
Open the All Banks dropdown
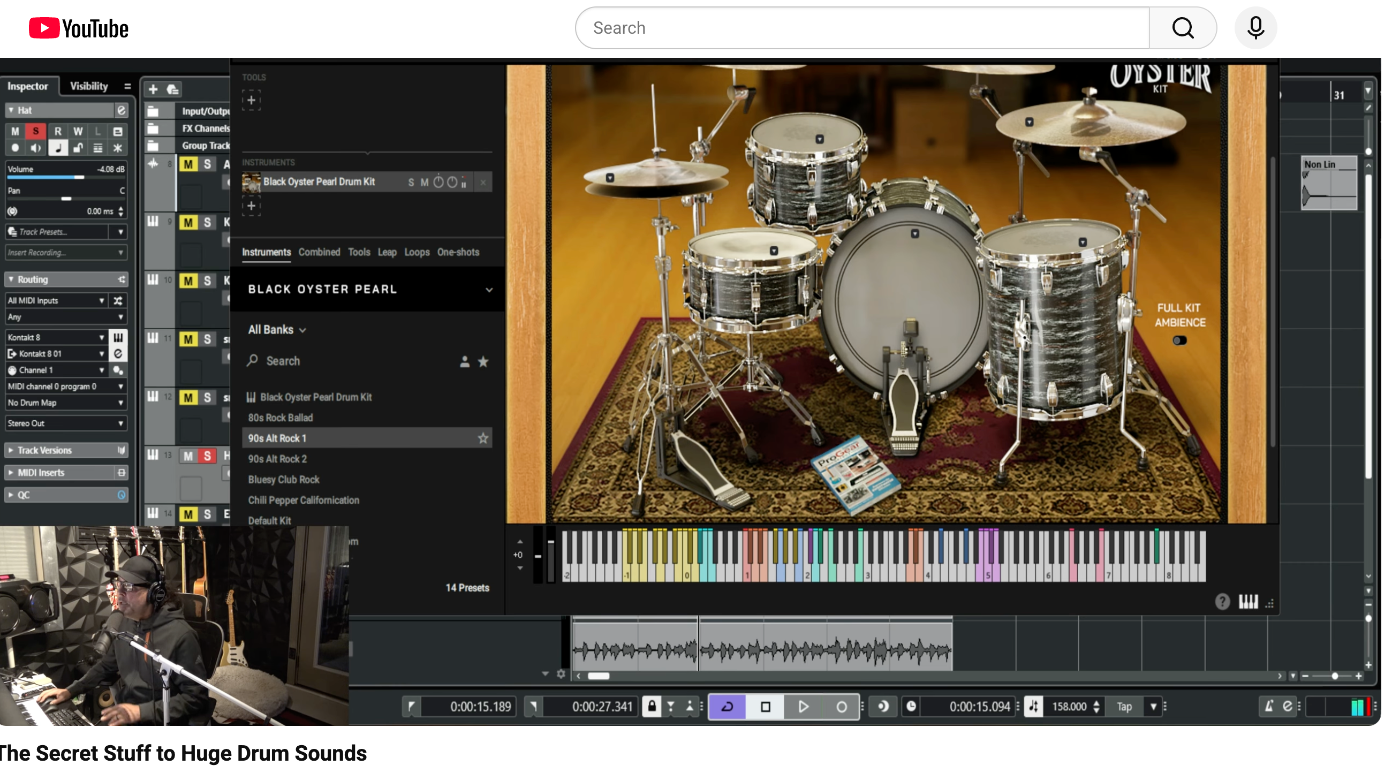point(277,330)
